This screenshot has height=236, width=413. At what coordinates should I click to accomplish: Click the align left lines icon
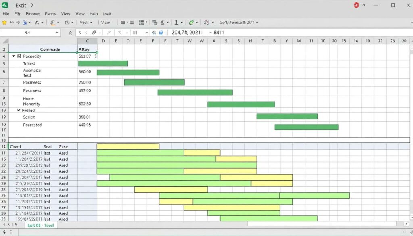(x=123, y=22)
